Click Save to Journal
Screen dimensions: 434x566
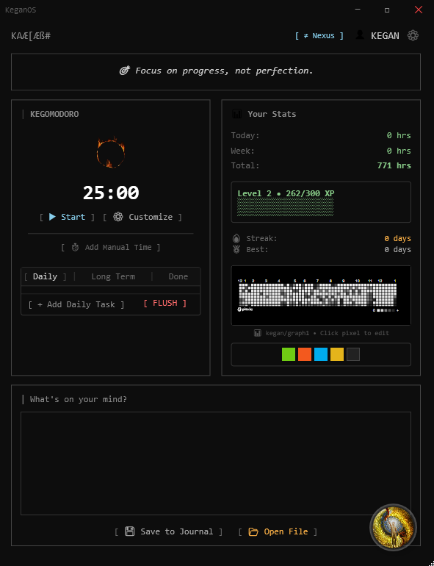coord(168,531)
